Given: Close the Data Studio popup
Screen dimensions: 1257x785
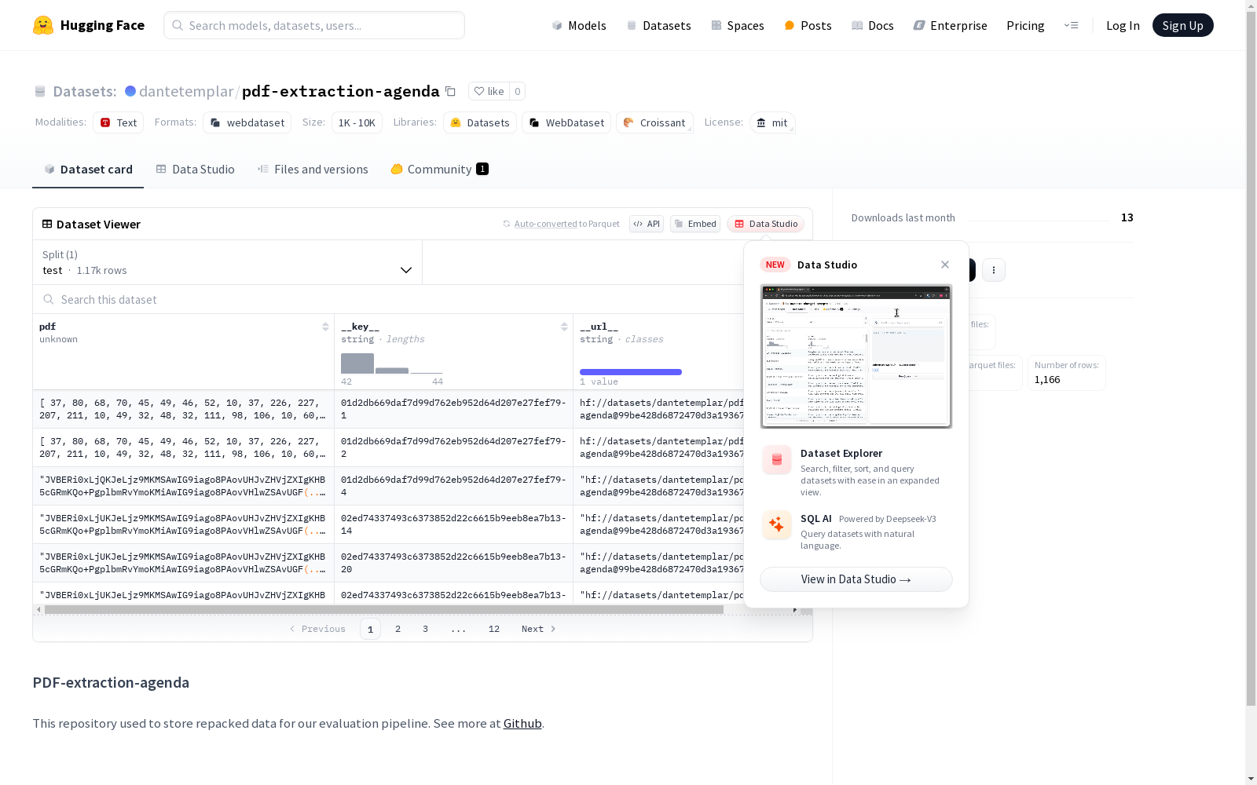Looking at the screenshot, I should point(945,265).
